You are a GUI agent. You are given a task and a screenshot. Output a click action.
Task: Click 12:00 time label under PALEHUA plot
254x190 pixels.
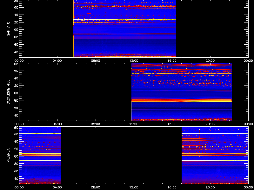134,187
